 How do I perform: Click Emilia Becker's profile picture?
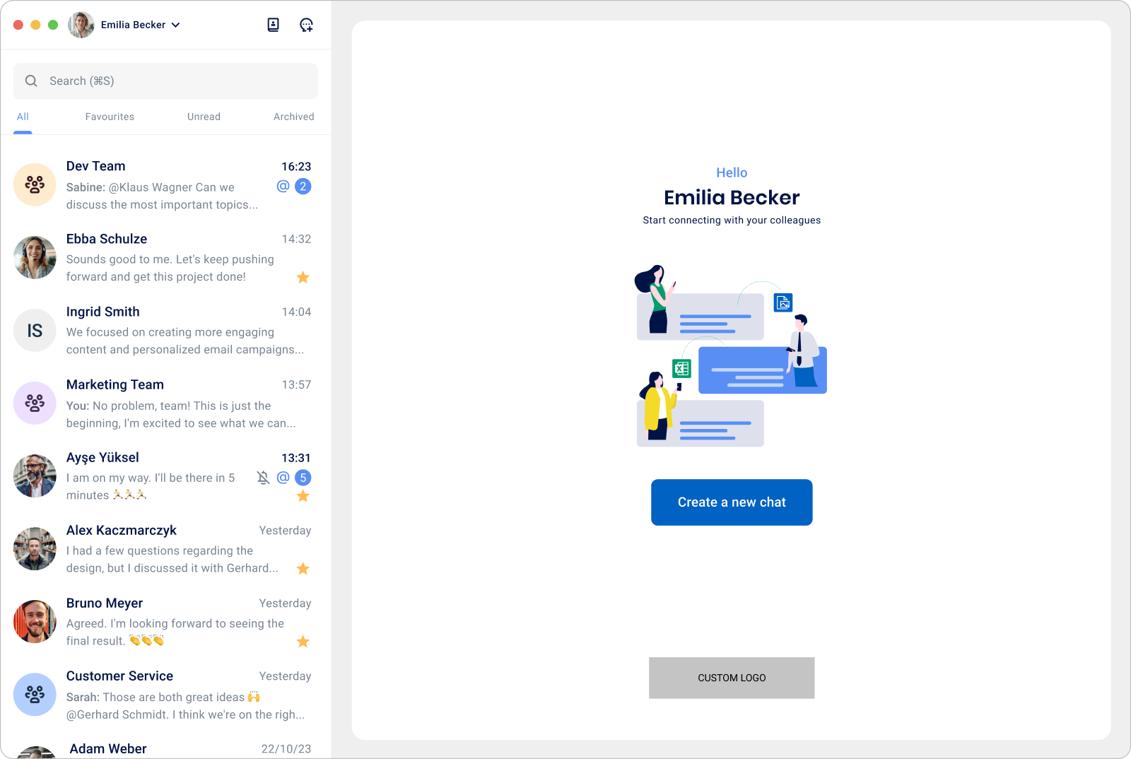[81, 25]
